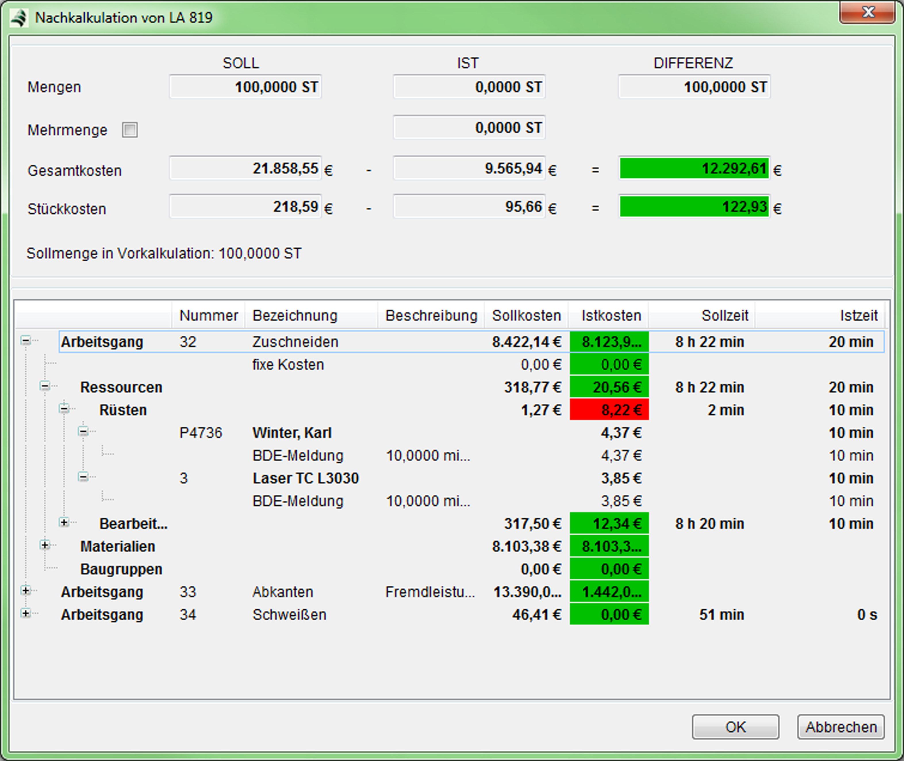Screen dimensions: 904x761
Task: Select the Baugruppen tree row
Action: point(121,569)
